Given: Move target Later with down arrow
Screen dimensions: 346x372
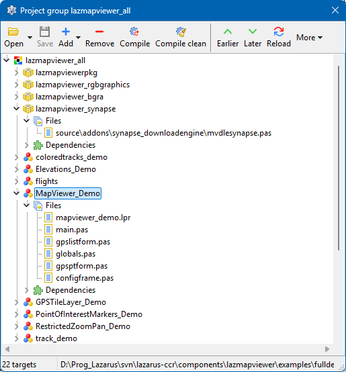Looking at the screenshot, I should (x=253, y=37).
